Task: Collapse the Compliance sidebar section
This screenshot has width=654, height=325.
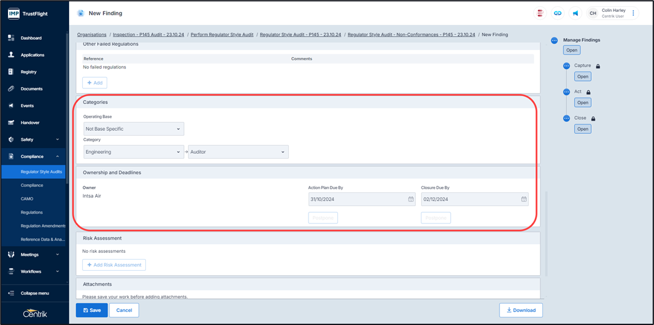Action: [x=57, y=157]
